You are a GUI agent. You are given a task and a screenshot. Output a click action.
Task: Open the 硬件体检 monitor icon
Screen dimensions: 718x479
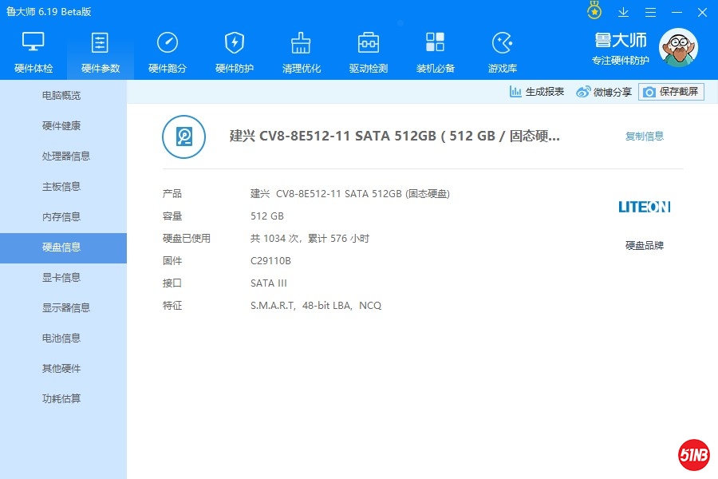pos(34,43)
